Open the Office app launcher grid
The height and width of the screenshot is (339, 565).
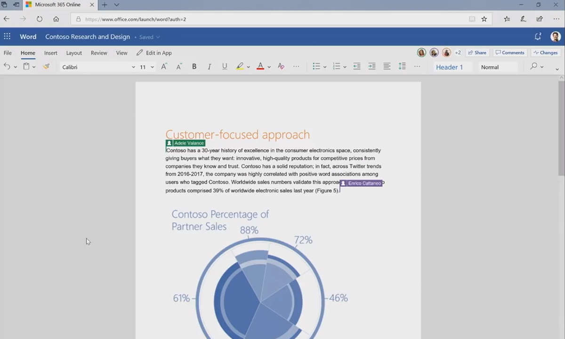pyautogui.click(x=7, y=37)
